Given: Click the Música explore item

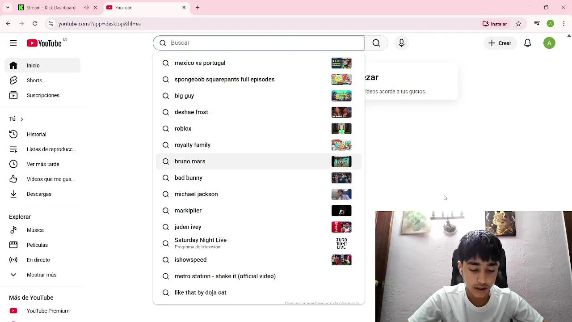Looking at the screenshot, I should [x=43, y=230].
